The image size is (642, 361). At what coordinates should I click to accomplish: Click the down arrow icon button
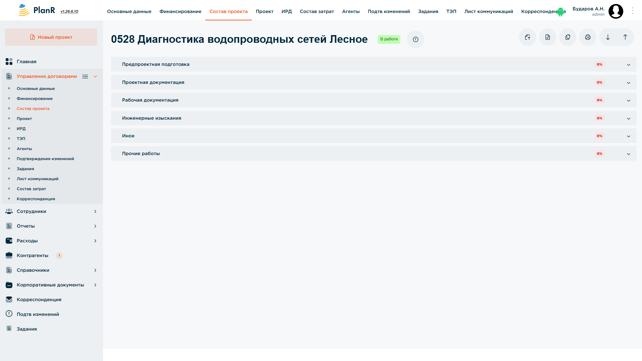tap(608, 37)
